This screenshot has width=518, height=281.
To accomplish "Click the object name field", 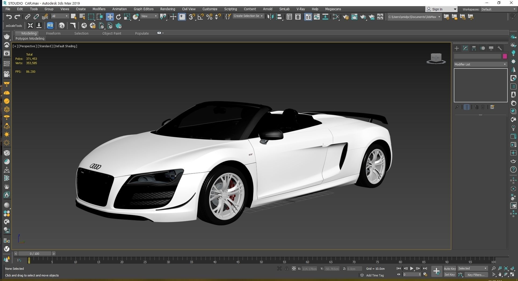I will (x=477, y=56).
